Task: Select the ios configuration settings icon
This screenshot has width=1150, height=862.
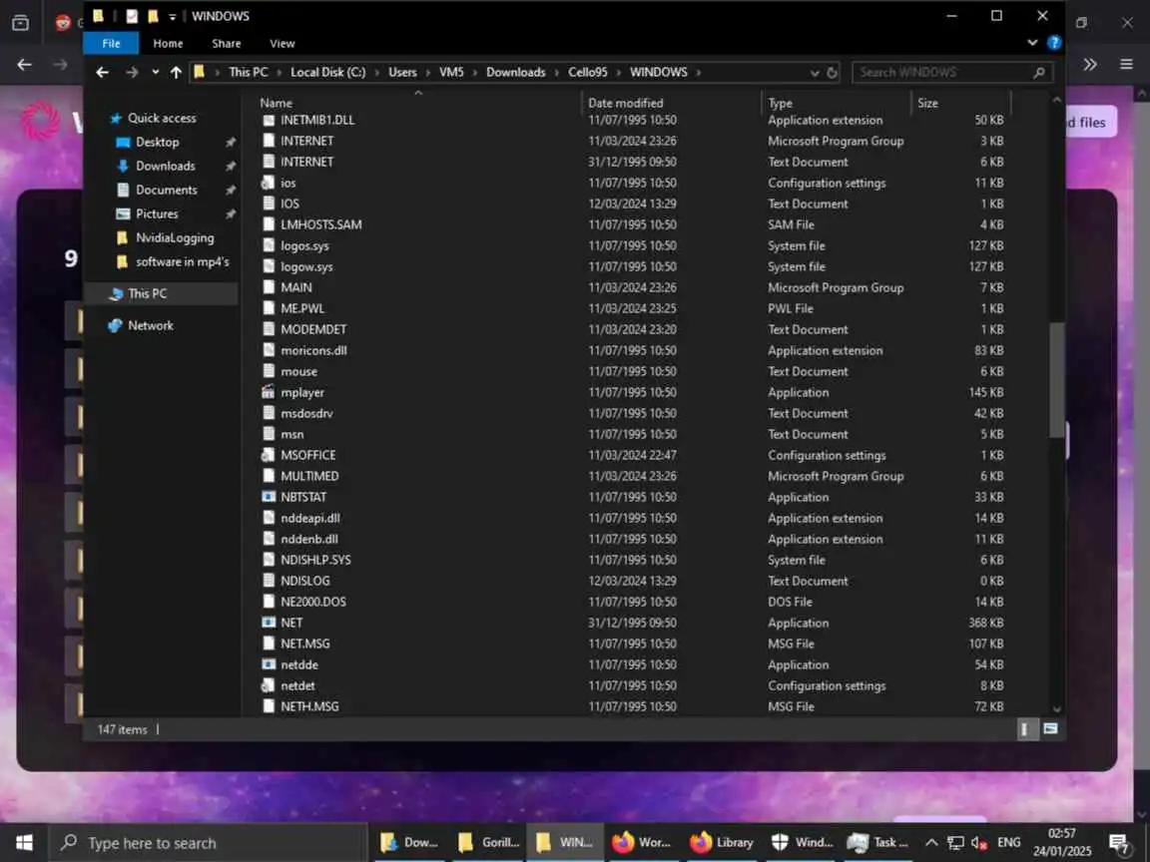Action: pos(269,183)
